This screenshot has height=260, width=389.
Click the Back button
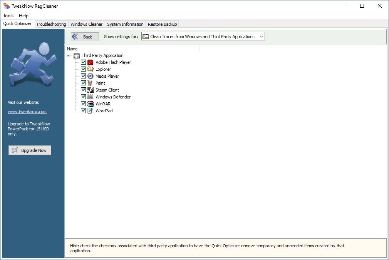pos(85,37)
